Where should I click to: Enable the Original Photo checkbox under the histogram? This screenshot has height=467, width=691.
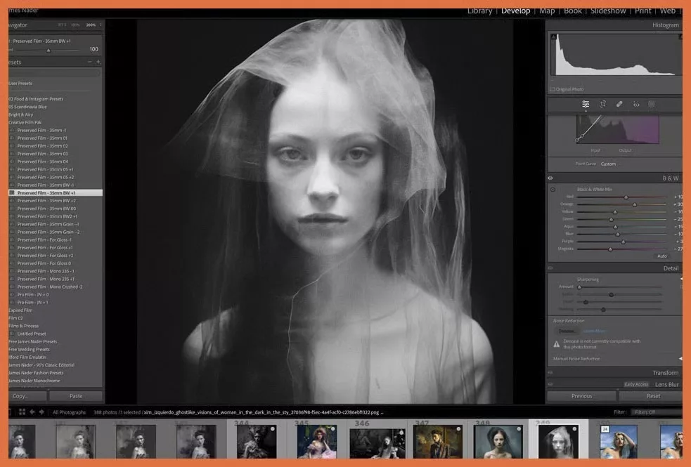click(x=552, y=89)
